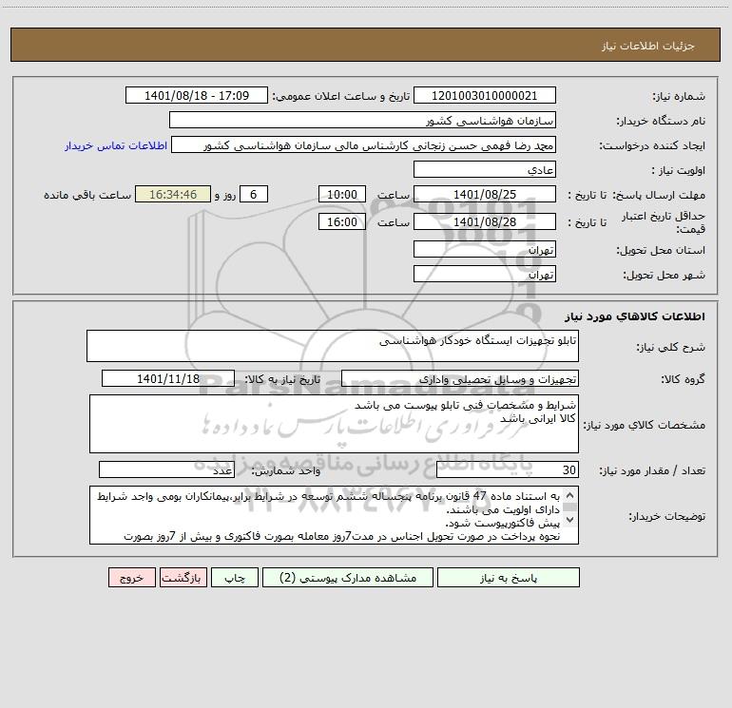732x708 pixels.
Task: Click the price validity date 1401/08/28
Action: tap(485, 221)
